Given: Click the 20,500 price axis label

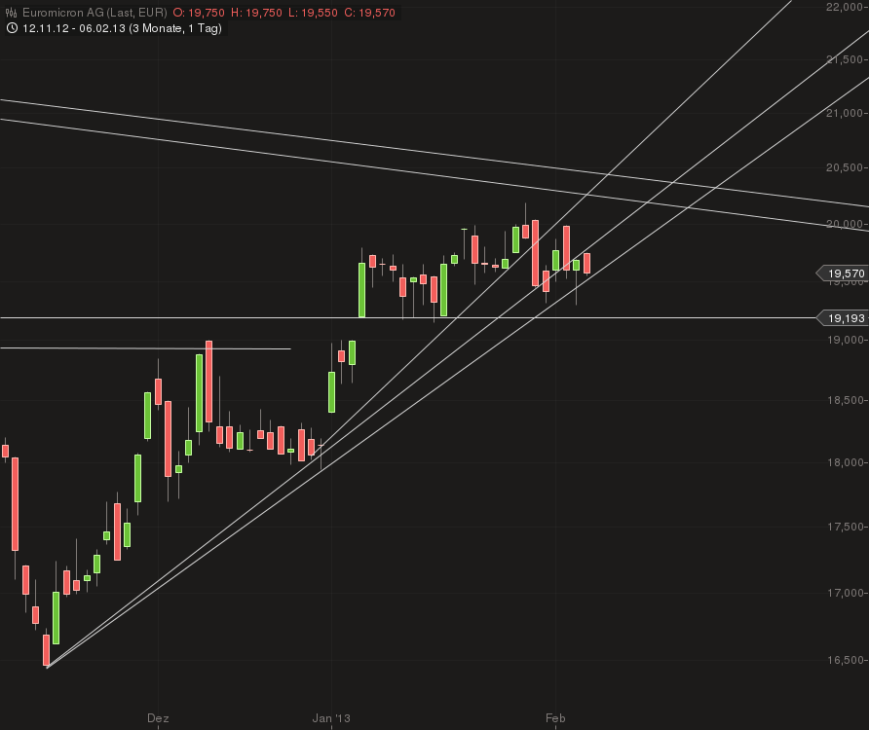Looking at the screenshot, I should [844, 167].
